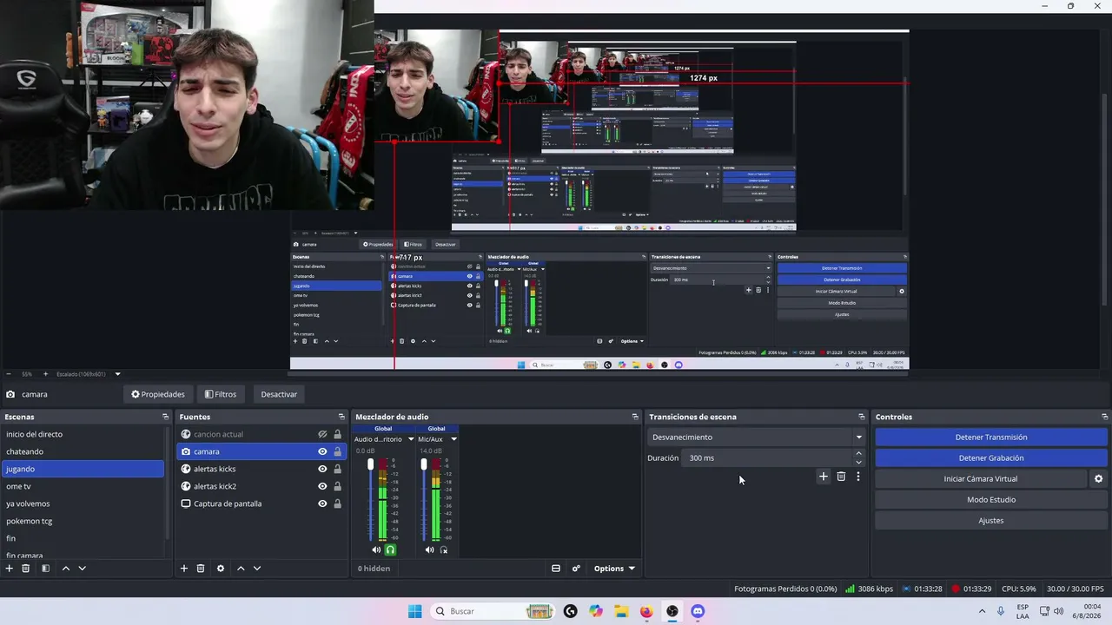Switch to the pokemon tcg scene

pos(83,521)
